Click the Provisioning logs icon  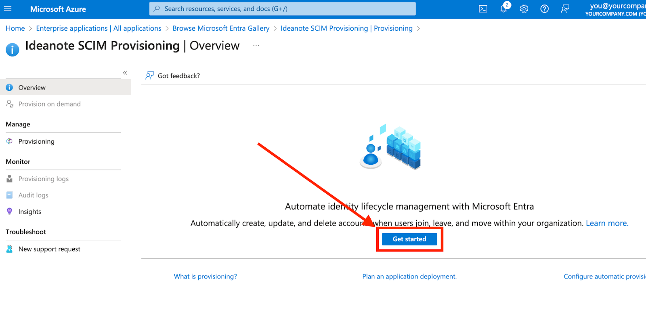9,178
